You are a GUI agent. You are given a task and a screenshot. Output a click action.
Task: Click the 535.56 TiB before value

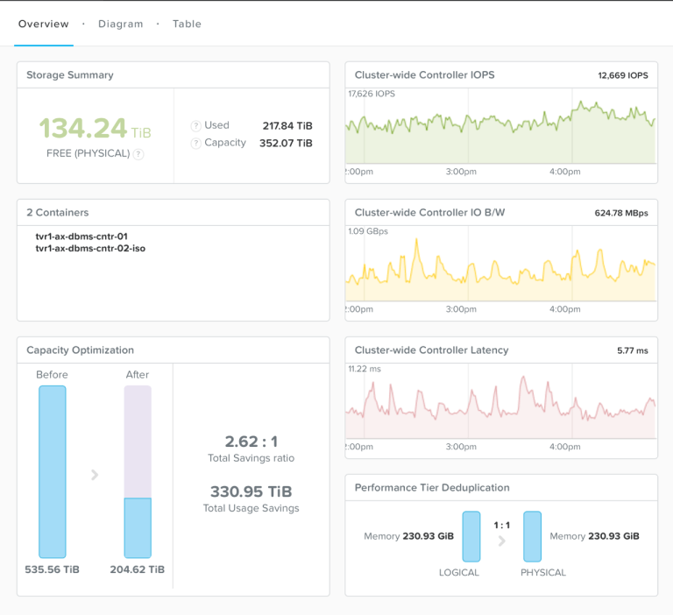52,569
